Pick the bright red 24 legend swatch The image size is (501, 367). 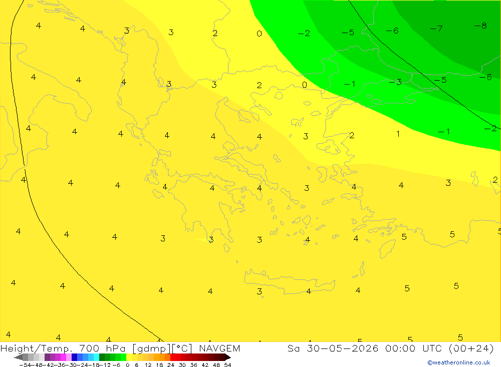[173, 357]
